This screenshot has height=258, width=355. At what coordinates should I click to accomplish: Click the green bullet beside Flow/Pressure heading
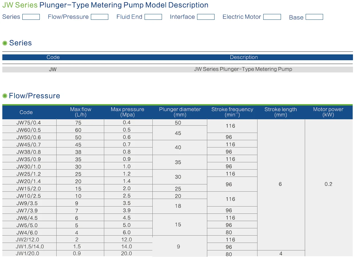tap(5, 96)
